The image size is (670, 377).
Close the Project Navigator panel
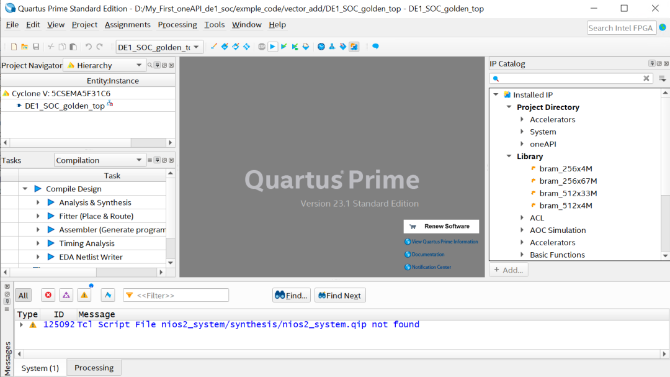(x=171, y=65)
